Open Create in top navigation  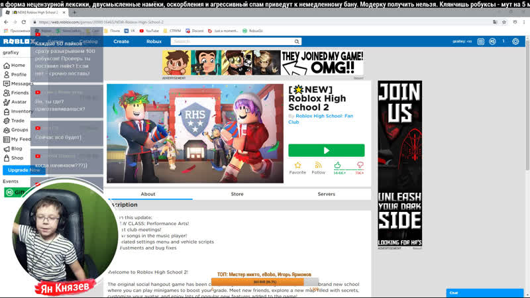(121, 41)
